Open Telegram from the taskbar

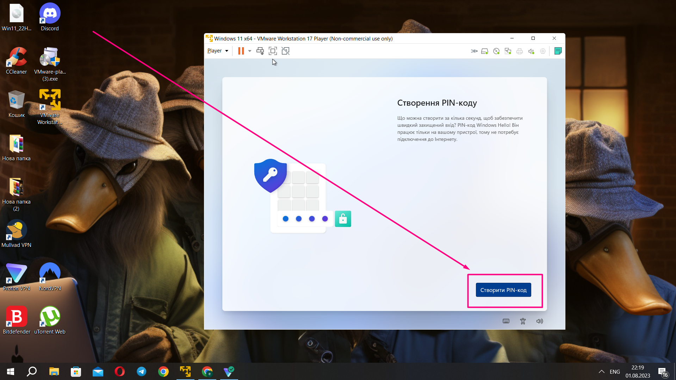click(142, 372)
